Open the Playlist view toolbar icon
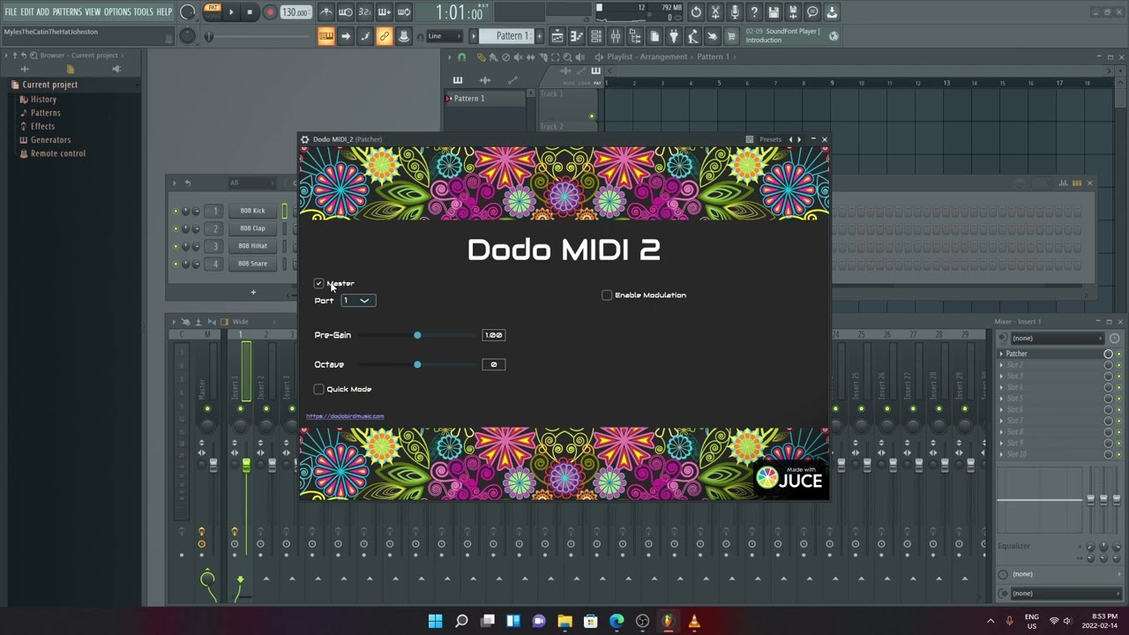 pos(557,36)
